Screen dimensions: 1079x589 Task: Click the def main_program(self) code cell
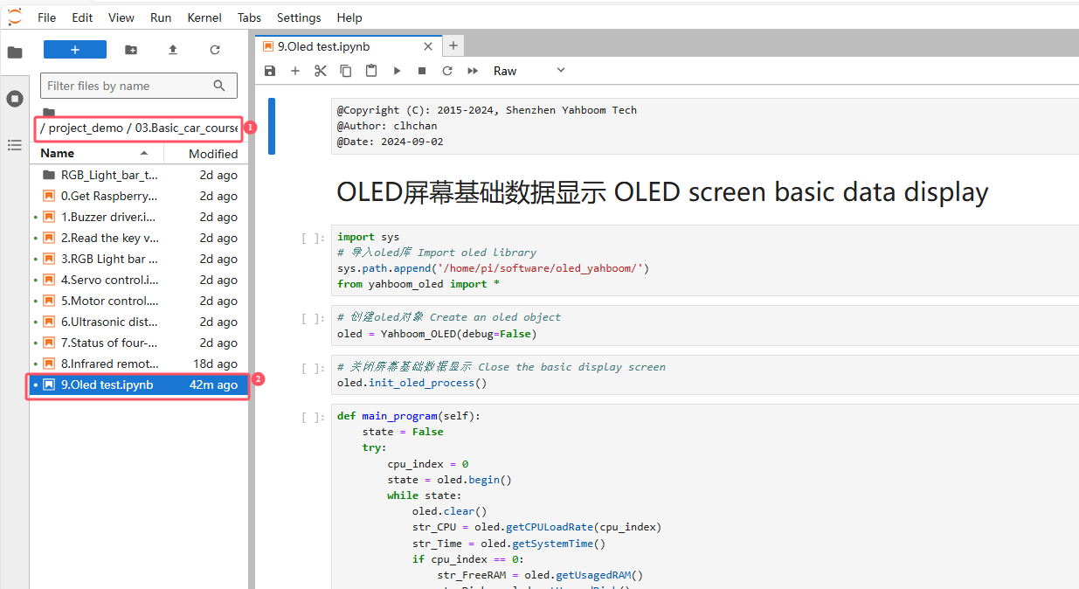click(x=705, y=496)
